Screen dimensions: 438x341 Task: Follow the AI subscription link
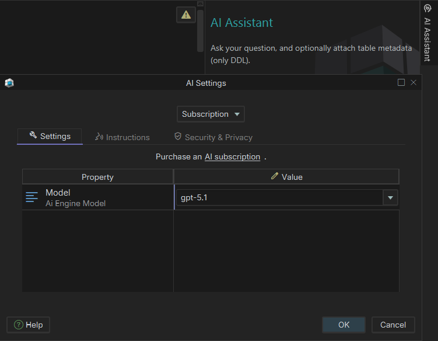coord(232,156)
